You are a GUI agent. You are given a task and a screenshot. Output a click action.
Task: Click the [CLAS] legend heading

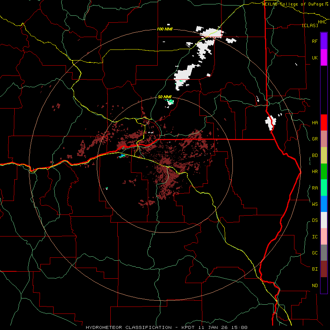pos(310,25)
